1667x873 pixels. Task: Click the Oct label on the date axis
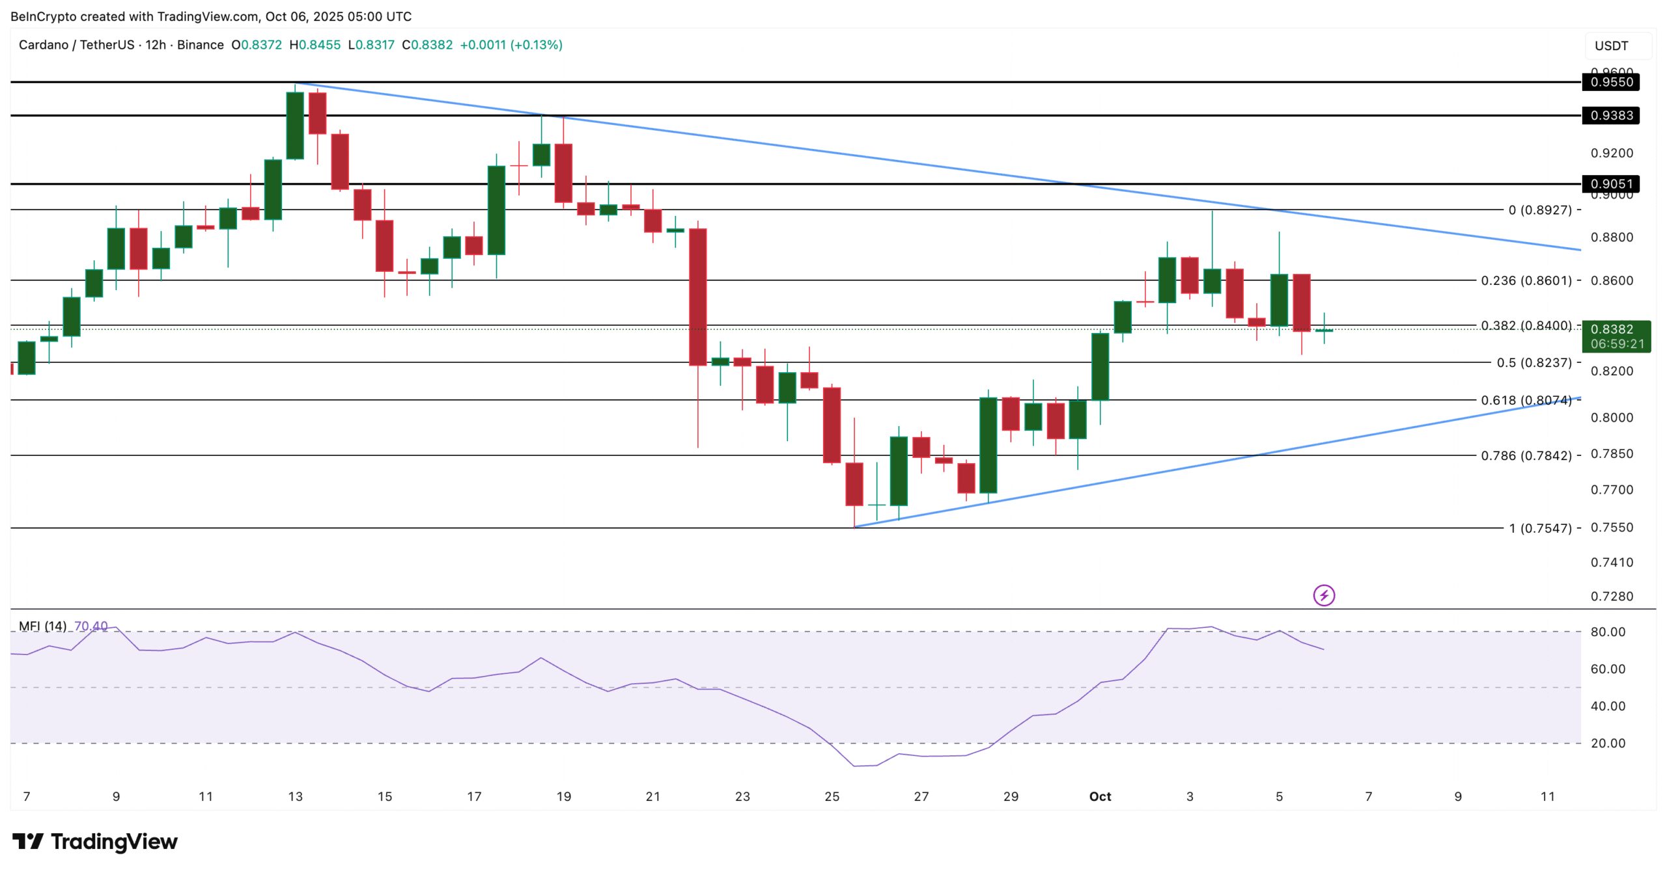[x=1100, y=795]
